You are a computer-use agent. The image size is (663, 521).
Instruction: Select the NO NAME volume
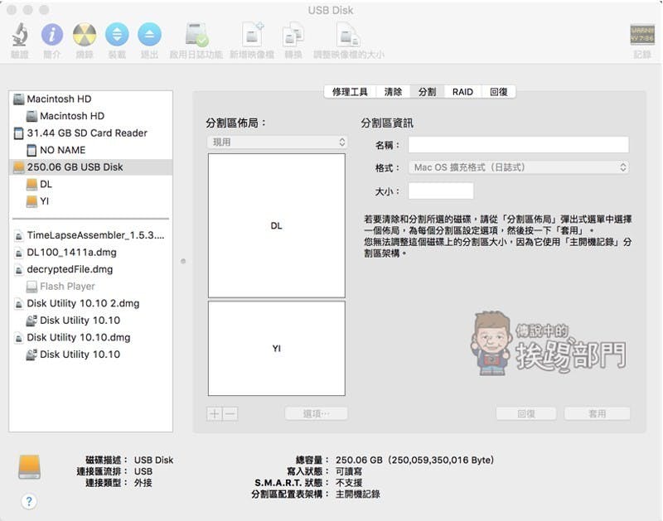tap(90, 150)
